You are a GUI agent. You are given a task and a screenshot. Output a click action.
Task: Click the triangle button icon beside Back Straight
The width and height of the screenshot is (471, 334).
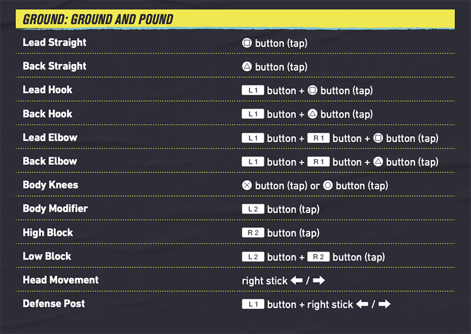247,67
